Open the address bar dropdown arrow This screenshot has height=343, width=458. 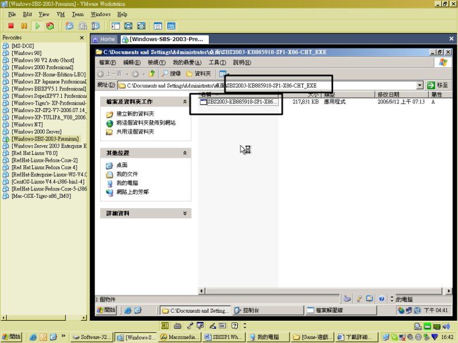420,85
